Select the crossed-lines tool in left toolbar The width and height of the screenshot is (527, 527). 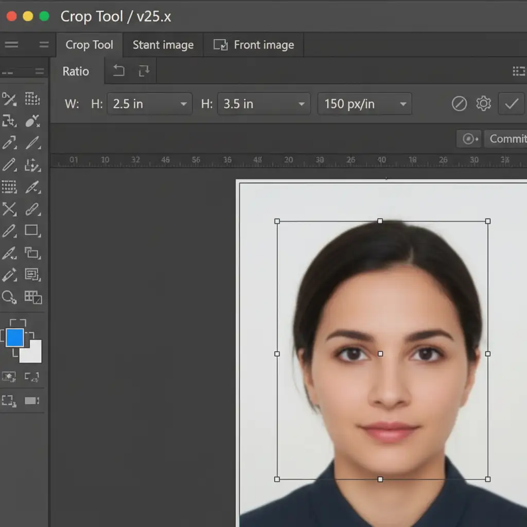click(9, 208)
